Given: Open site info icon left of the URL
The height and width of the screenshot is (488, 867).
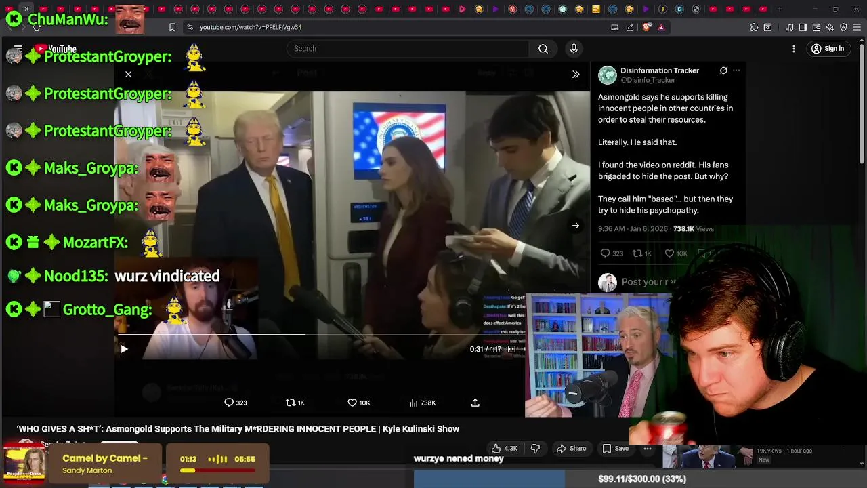Looking at the screenshot, I should 190,27.
